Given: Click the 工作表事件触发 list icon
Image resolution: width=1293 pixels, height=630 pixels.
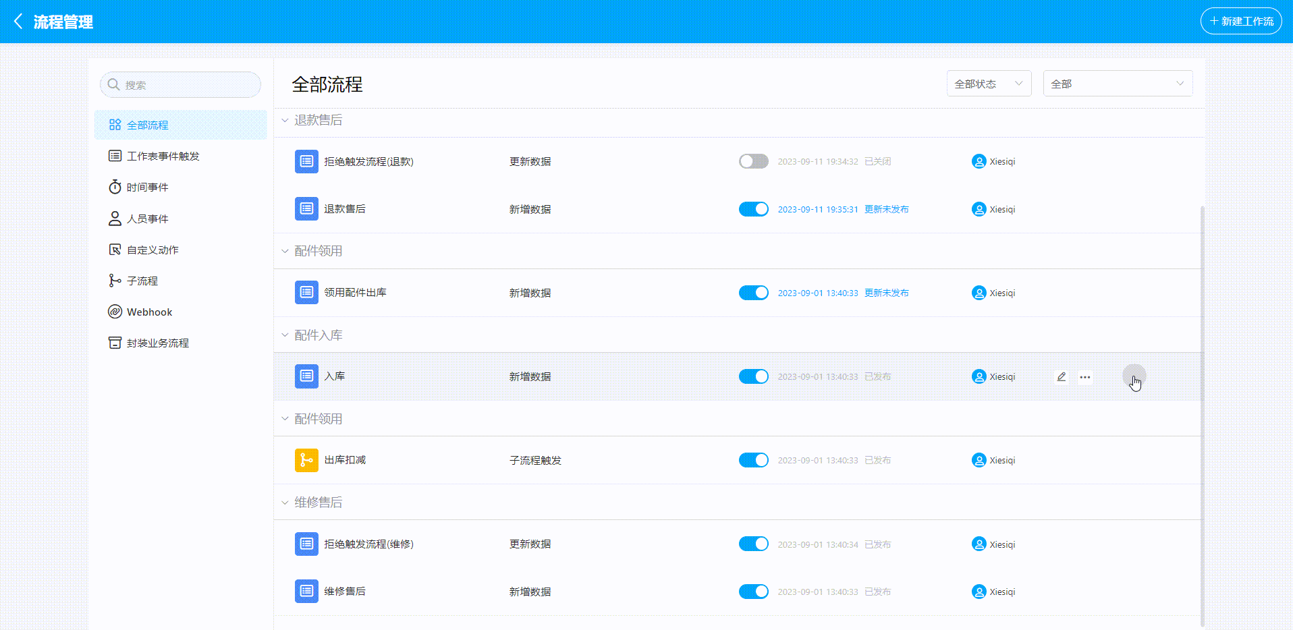Looking at the screenshot, I should click(115, 156).
